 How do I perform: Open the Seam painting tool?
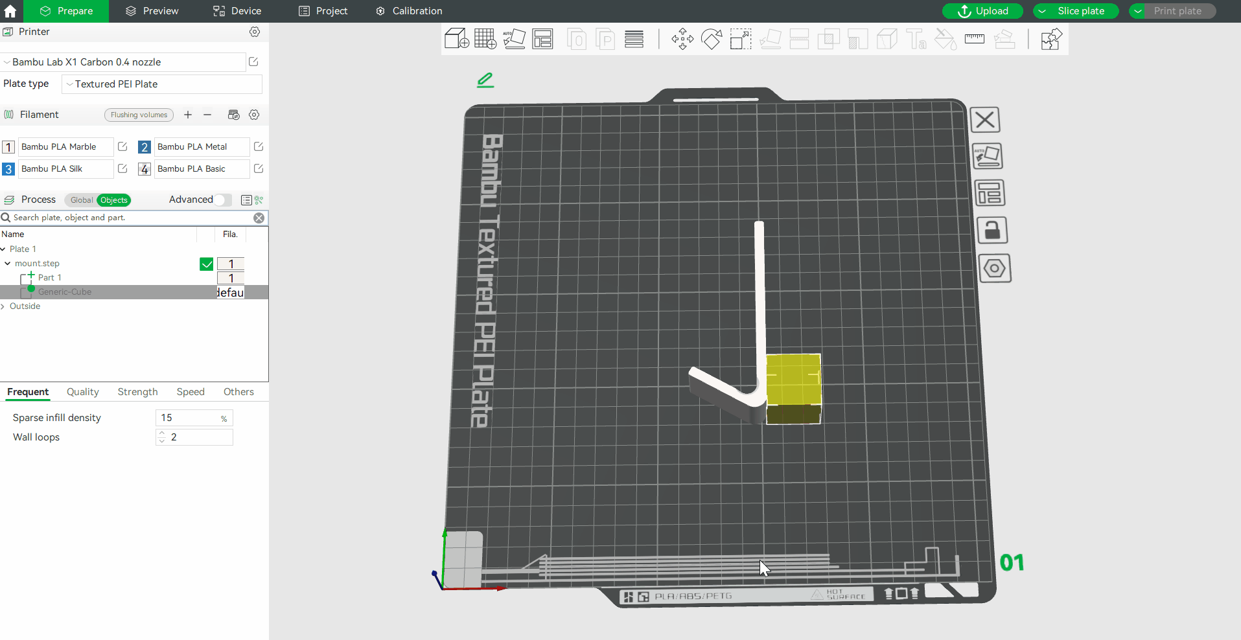pyautogui.click(x=887, y=39)
